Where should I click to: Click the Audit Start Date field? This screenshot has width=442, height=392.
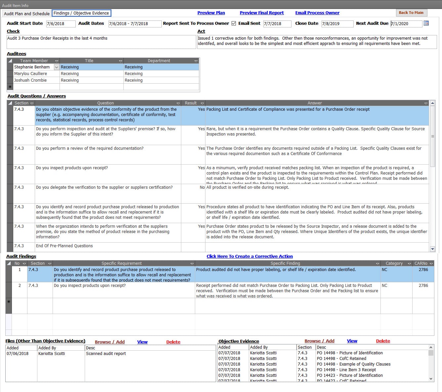[x=61, y=24]
